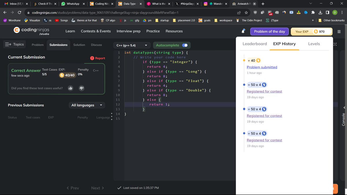Open the hamburger menu icon top right
The height and width of the screenshot is (195, 347).
(339, 31)
